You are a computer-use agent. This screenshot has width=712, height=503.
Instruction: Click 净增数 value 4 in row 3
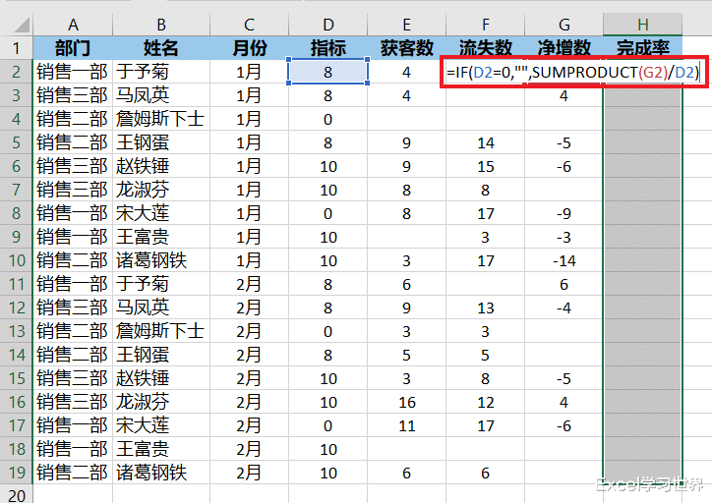pos(564,95)
